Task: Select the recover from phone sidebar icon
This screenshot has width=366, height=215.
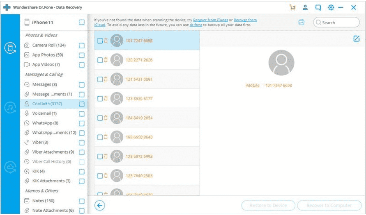Action: click(x=10, y=48)
